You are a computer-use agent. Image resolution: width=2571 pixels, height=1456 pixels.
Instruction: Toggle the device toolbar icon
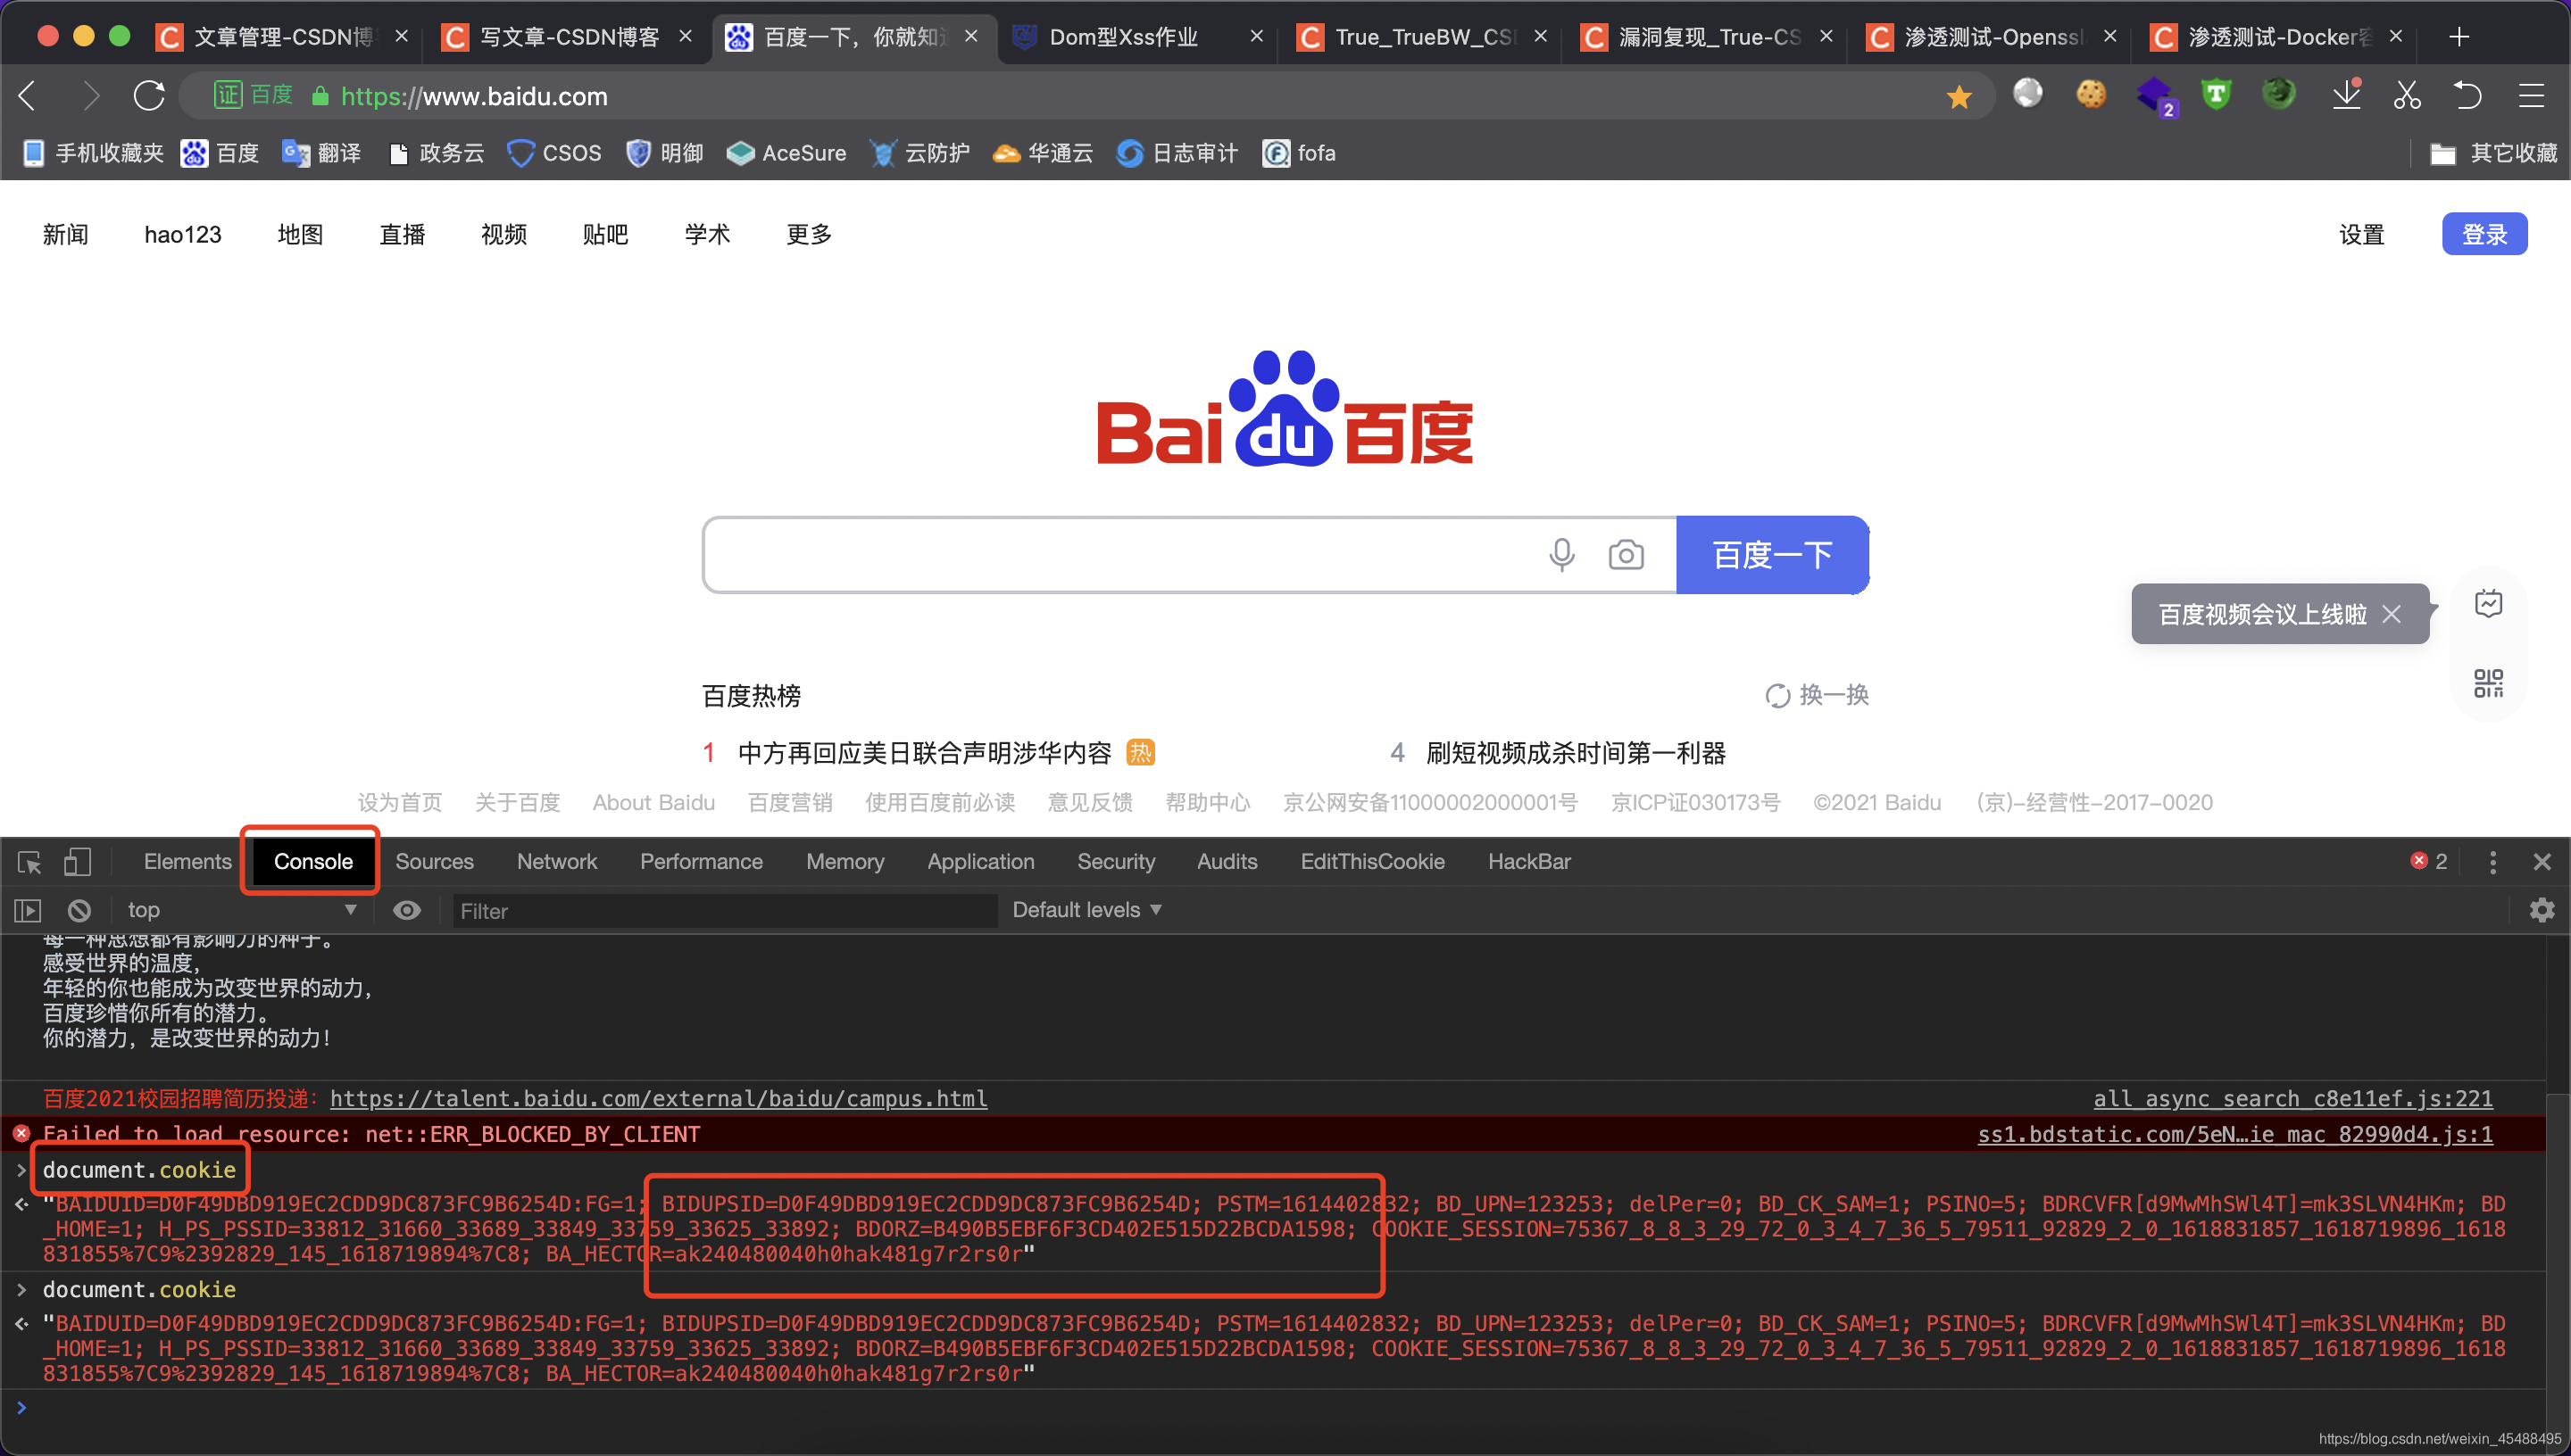pyautogui.click(x=77, y=862)
